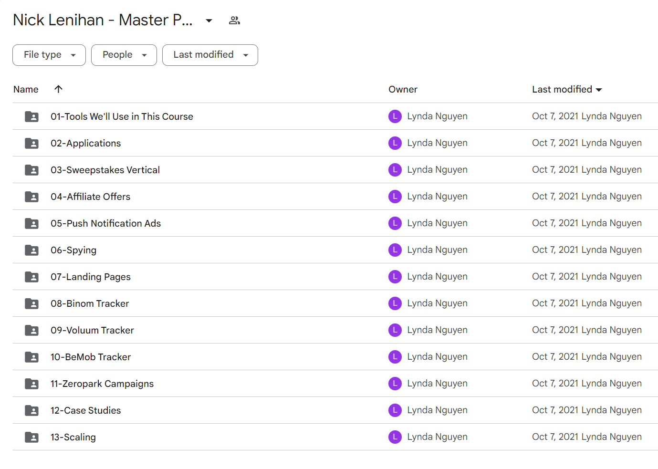Toggle sort direction arrow next to Name
Screen dimensions: 658x469
click(59, 89)
